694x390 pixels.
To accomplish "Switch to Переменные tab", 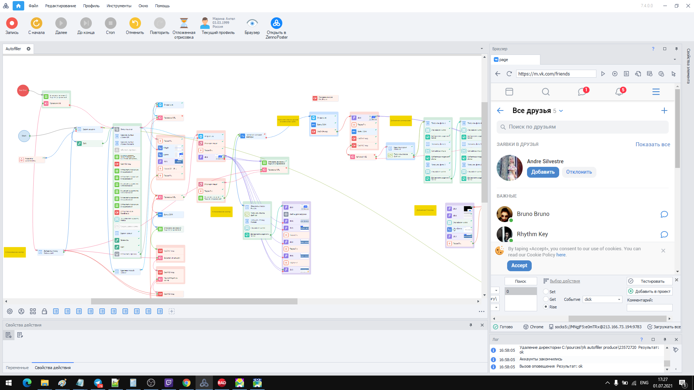I will click(x=17, y=368).
